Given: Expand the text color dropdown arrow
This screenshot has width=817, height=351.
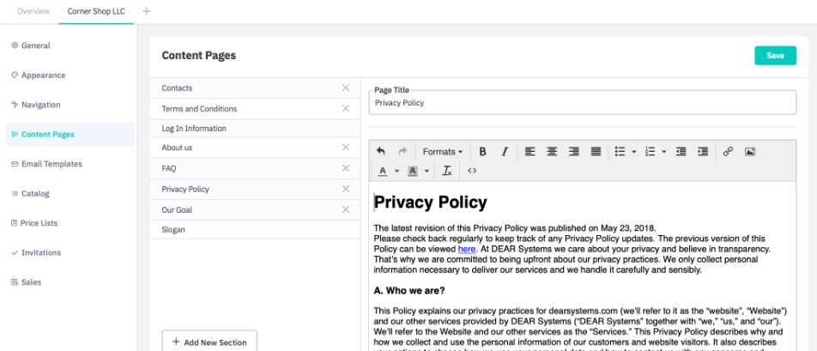Looking at the screenshot, I should pyautogui.click(x=397, y=171).
